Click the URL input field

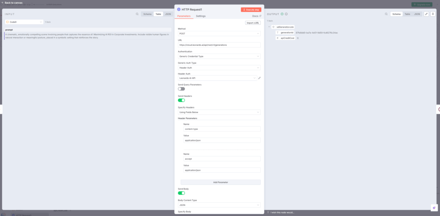(219, 45)
